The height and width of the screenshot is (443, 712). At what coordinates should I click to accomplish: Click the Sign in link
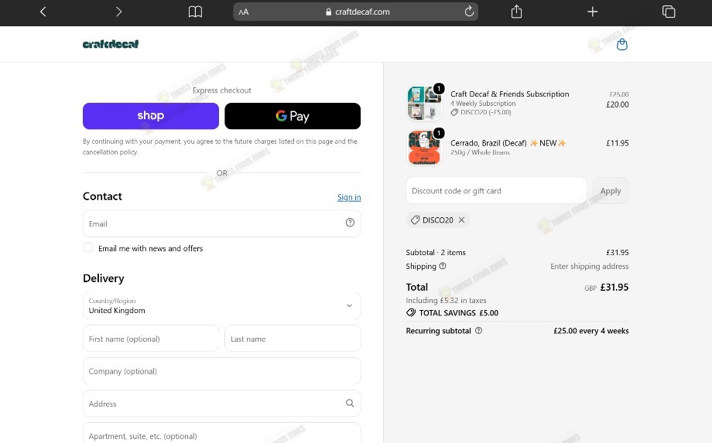[349, 197]
